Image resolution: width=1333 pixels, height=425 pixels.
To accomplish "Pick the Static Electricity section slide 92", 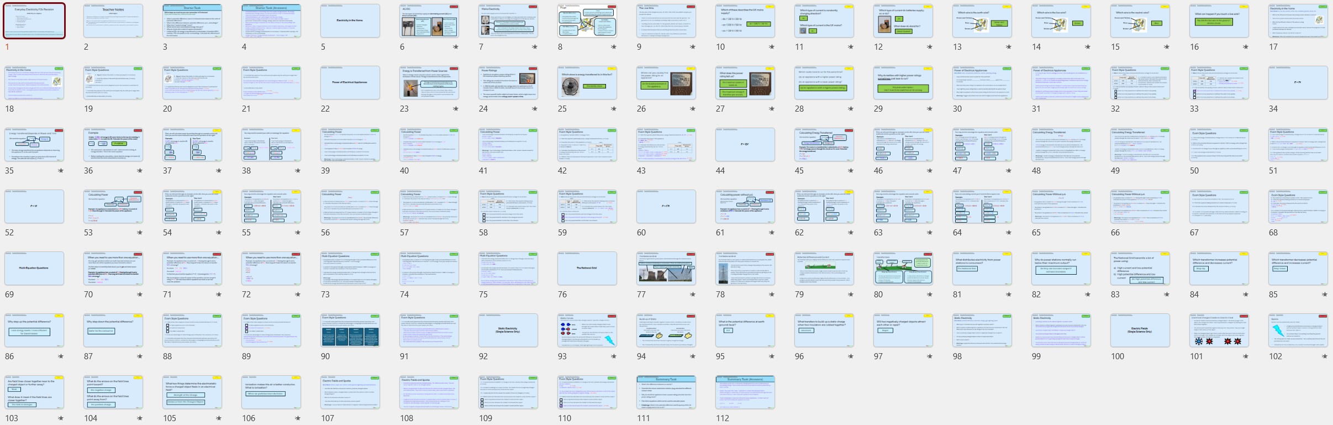I will 508,330.
